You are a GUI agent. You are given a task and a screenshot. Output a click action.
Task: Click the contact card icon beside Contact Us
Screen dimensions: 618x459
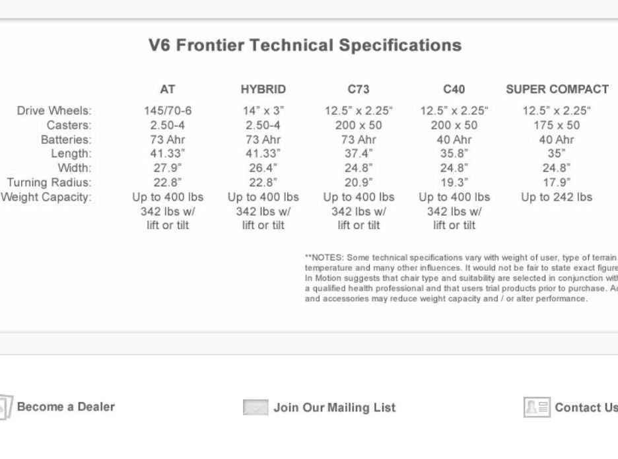[536, 407]
